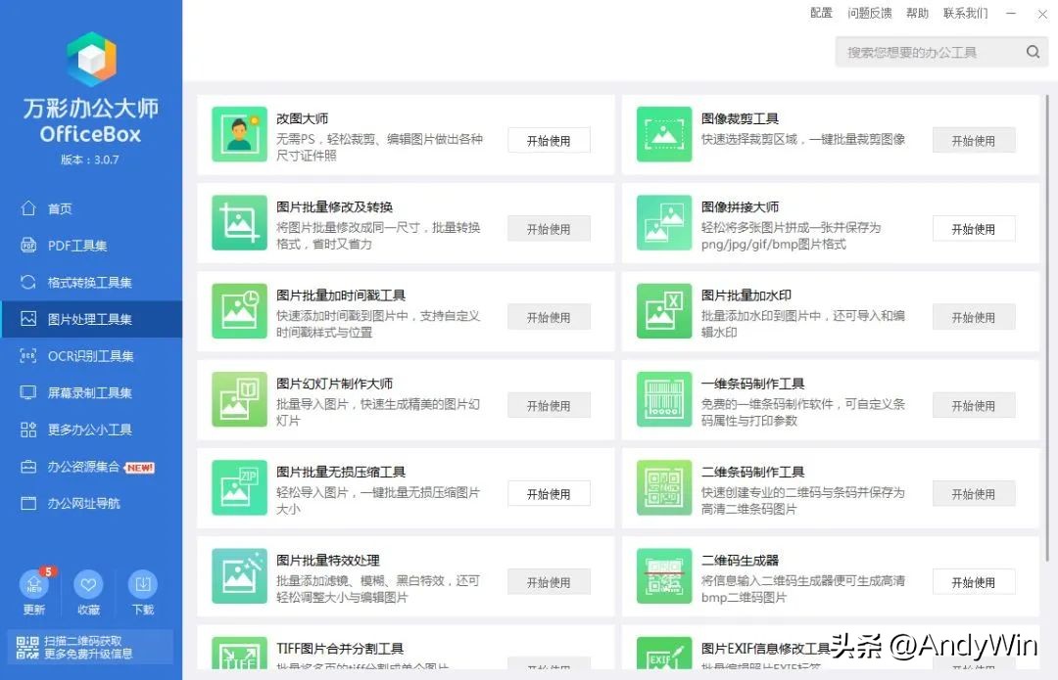The width and height of the screenshot is (1058, 680).
Task: Open the 图片批量无损压缩 ZIP tool icon
Action: (239, 486)
